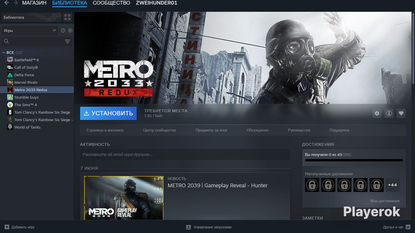This screenshot has height=233, width=415.
Task: Open the Поддержка support link
Action: tap(339, 130)
